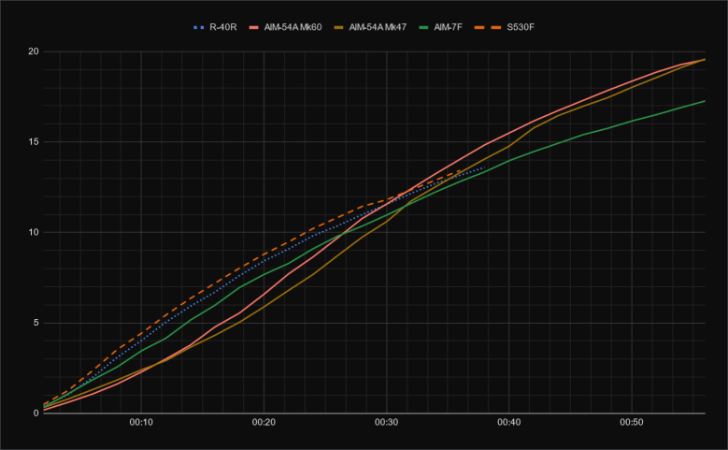Viewport: 728px width, 450px height.
Task: Select the 00:20 x-axis tick label
Action: click(x=264, y=424)
